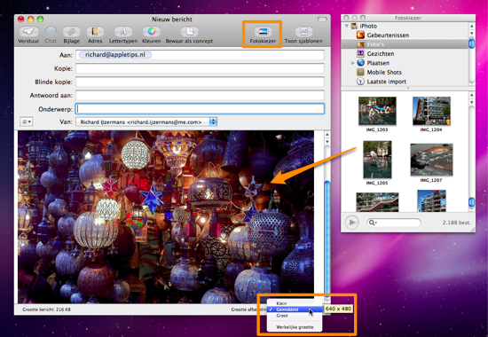The image size is (488, 337).
Task: Click the Aan recipient field
Action: (x=200, y=55)
